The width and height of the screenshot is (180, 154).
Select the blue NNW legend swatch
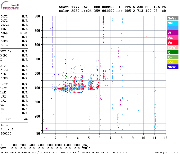tap(173, 67)
